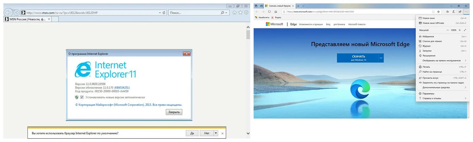This screenshot has width=473, height=142.
Task: Click IE vertical scrollbar up arrow
Action: pos(248,27)
